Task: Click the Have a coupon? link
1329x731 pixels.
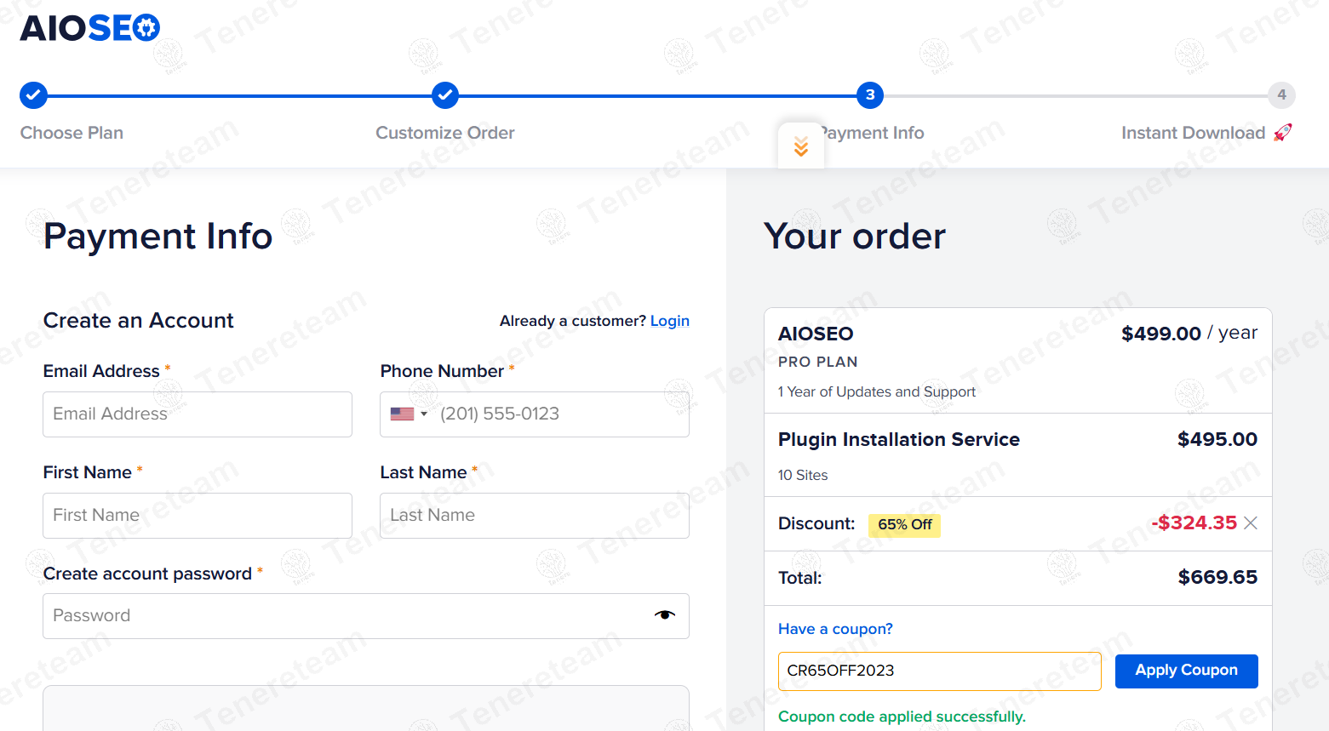Action: click(x=835, y=629)
